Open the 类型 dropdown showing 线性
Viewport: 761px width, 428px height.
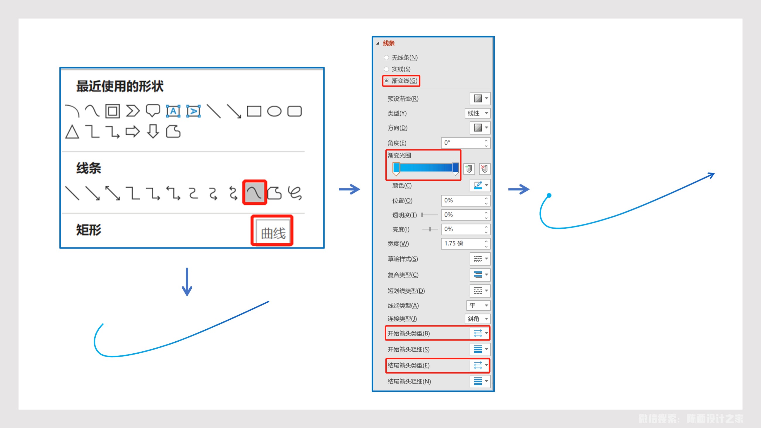(477, 113)
